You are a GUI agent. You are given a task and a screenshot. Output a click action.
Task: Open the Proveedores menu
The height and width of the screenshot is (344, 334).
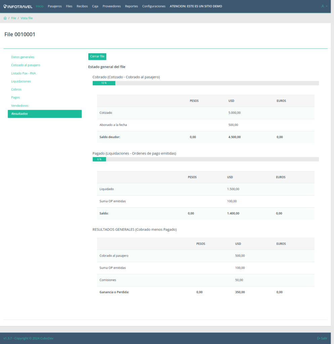point(112,6)
